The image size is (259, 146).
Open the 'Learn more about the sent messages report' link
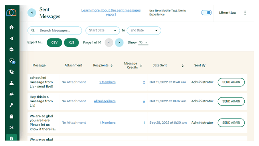point(111,12)
